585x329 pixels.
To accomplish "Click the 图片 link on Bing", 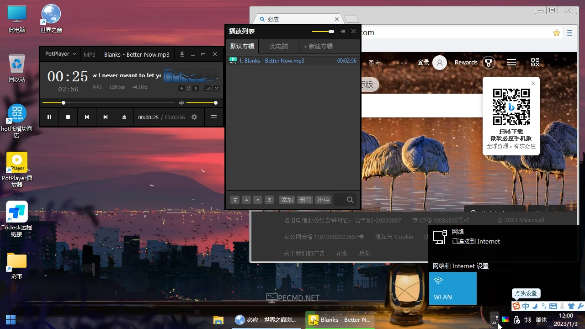I will [374, 63].
